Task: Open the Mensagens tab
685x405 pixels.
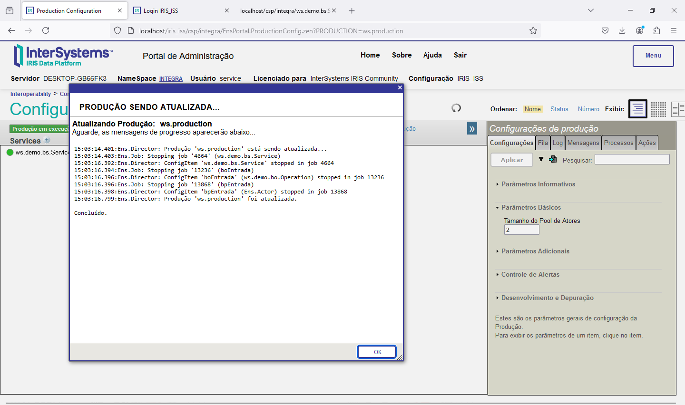Action: pyautogui.click(x=583, y=143)
